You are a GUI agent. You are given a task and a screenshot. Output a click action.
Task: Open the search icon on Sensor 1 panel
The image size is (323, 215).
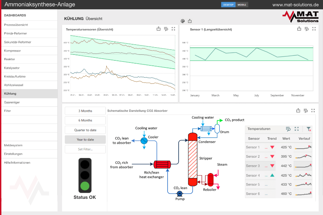pos(306,29)
